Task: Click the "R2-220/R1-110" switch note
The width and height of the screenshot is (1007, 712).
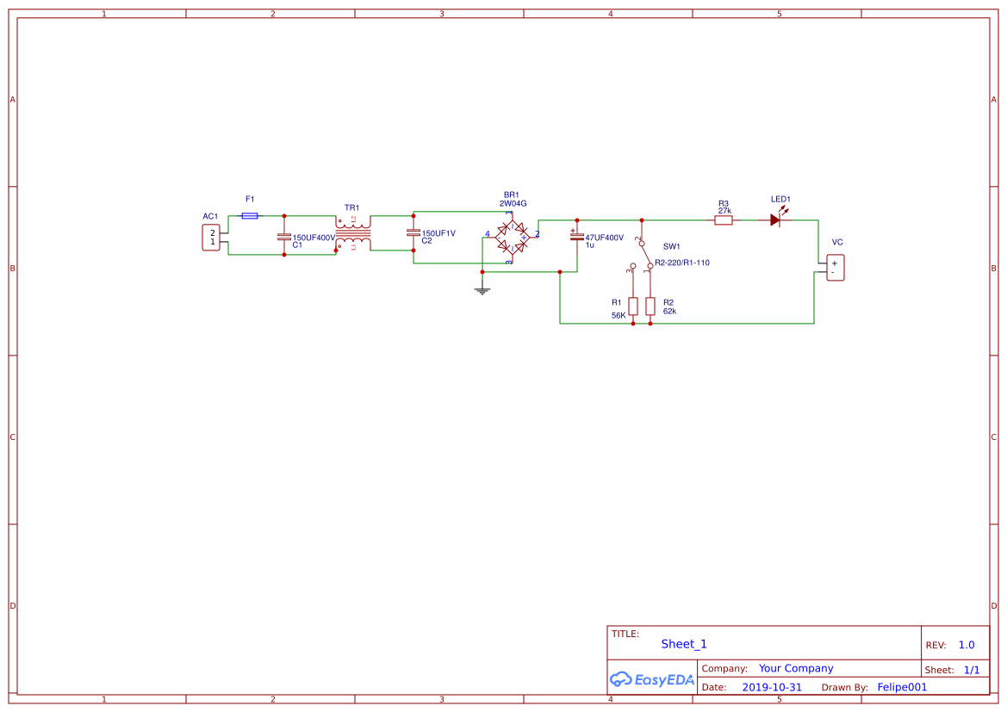Action: pos(682,263)
